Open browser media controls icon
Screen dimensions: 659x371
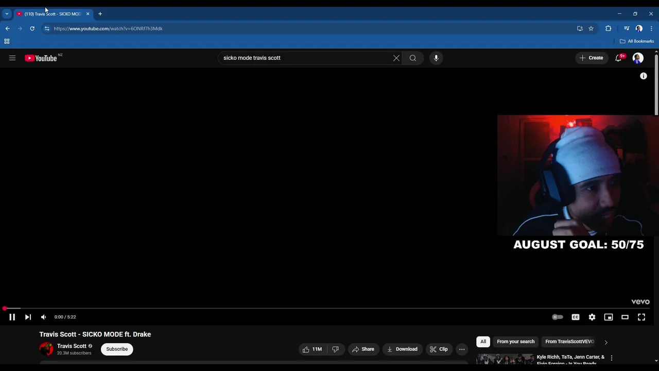point(627,29)
